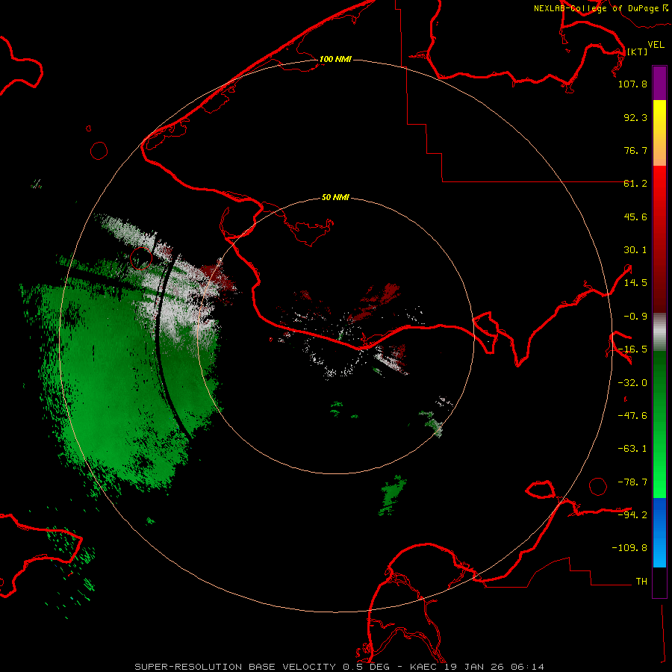Viewport: 672px width, 672px height.
Task: Click the -32.0 legend value
Action: (632, 383)
